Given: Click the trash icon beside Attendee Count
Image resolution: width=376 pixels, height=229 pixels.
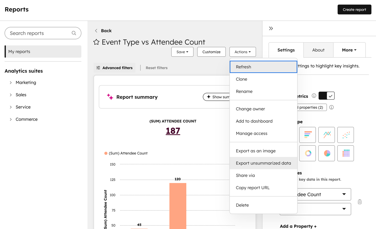Looking at the screenshot, I should (x=360, y=202).
